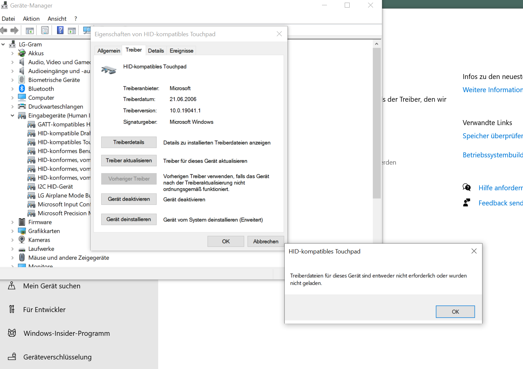Click the Mein Gerät suchen icon in Settings
523x369 pixels.
[x=12, y=286]
